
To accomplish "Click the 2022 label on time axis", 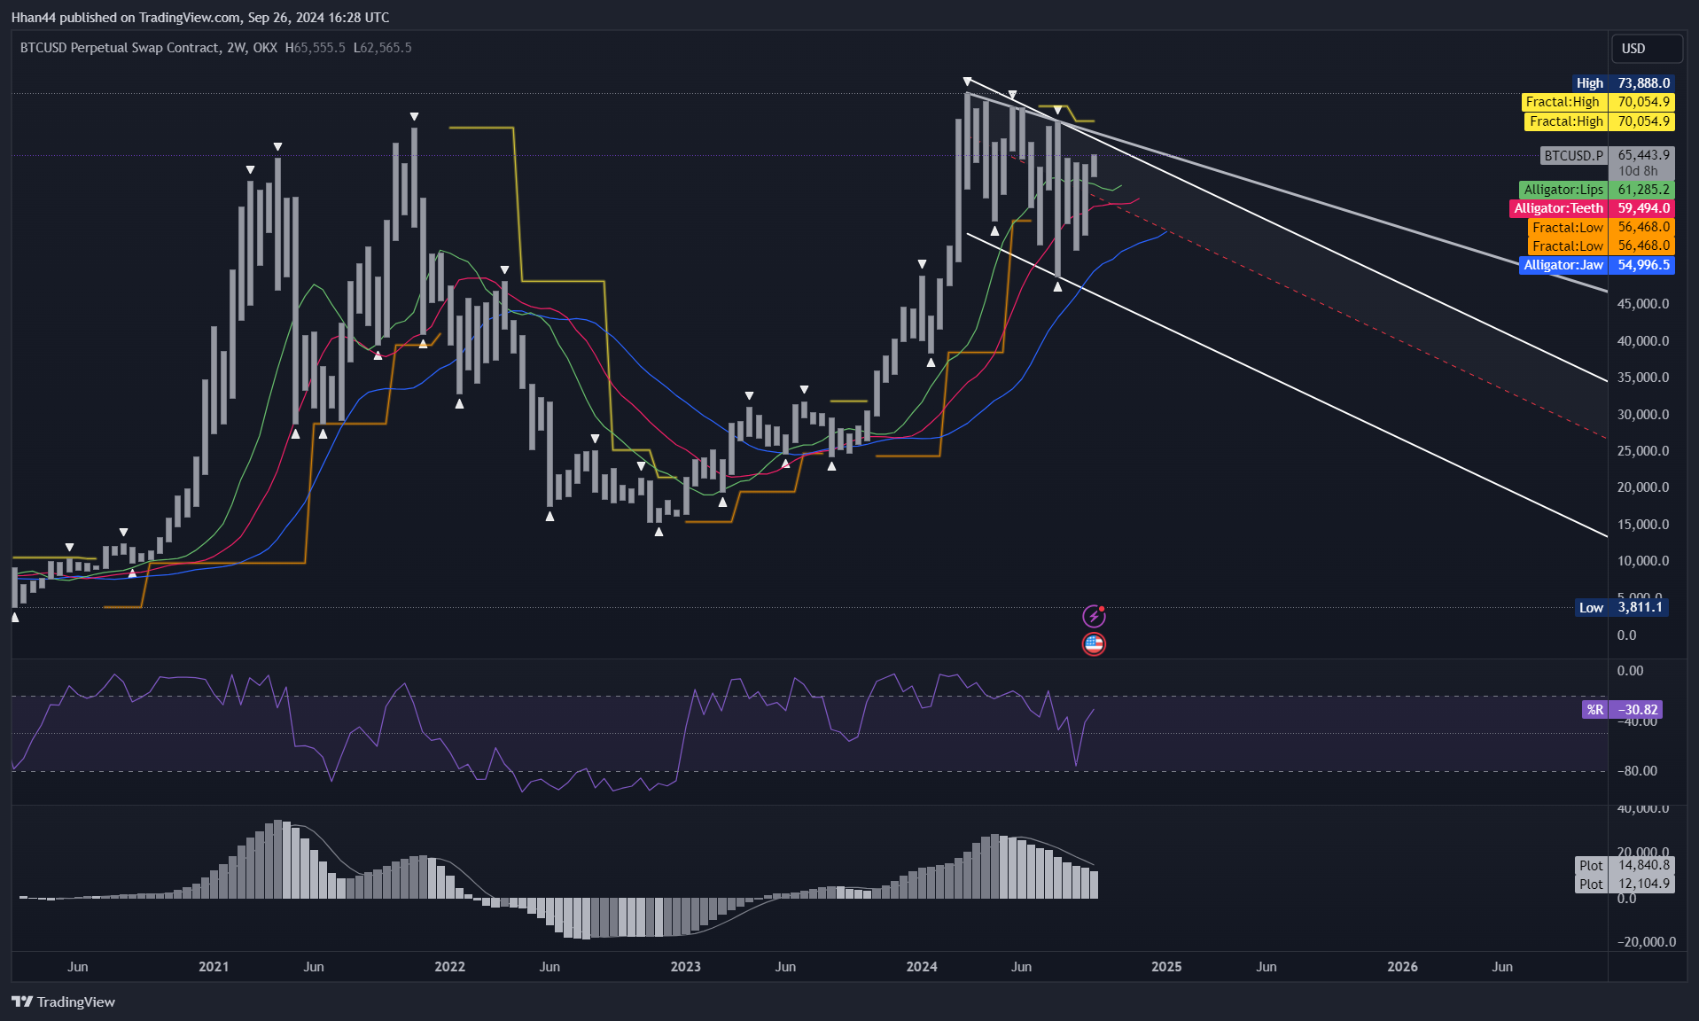I will coord(449,967).
